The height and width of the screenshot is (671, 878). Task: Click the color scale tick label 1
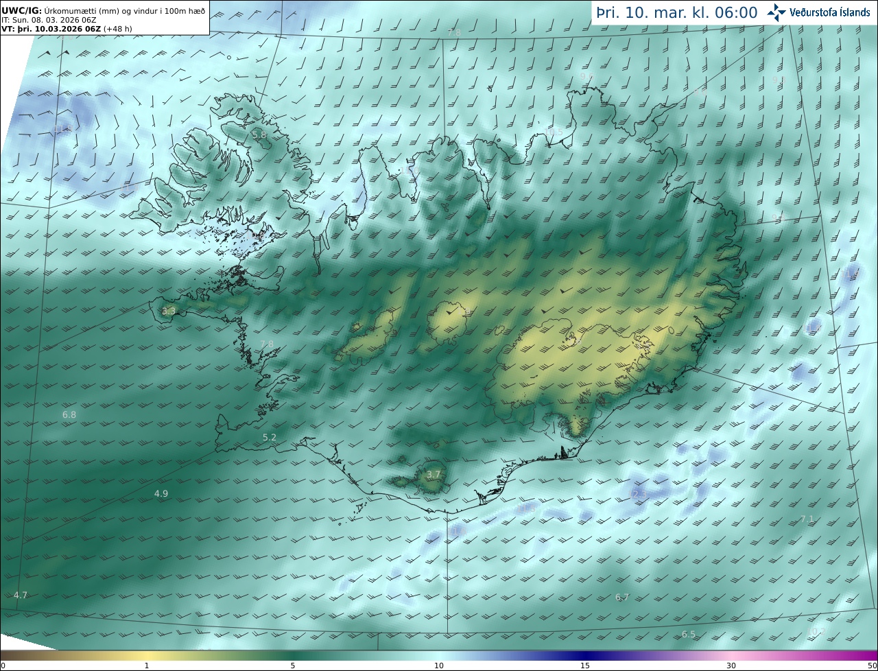(147, 666)
